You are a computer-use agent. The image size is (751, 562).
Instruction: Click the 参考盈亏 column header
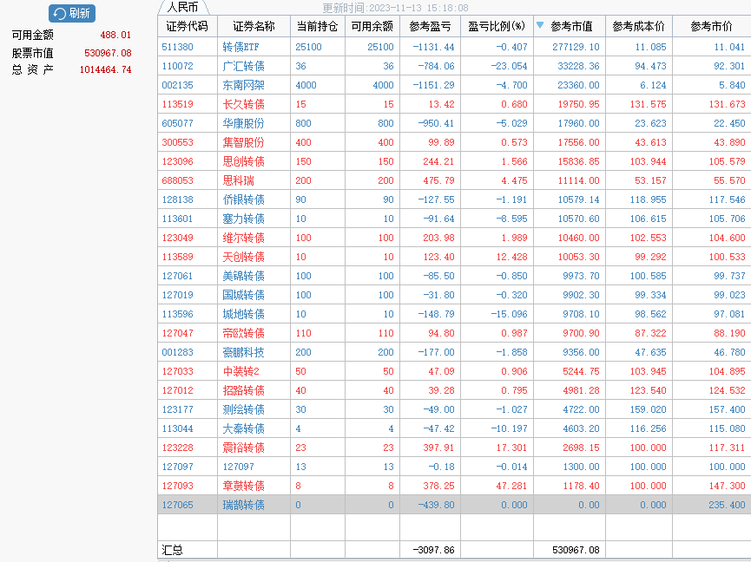(430, 26)
